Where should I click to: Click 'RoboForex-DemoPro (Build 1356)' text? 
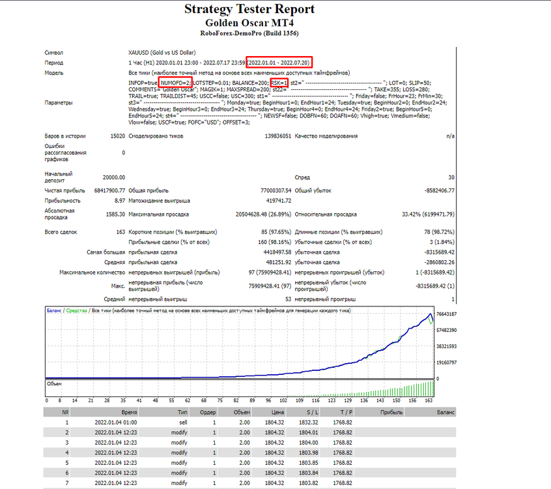pos(249,33)
